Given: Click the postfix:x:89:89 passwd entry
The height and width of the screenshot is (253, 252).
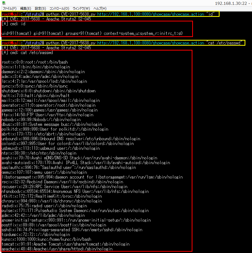Looking at the screenshot, I should coord(54,225).
